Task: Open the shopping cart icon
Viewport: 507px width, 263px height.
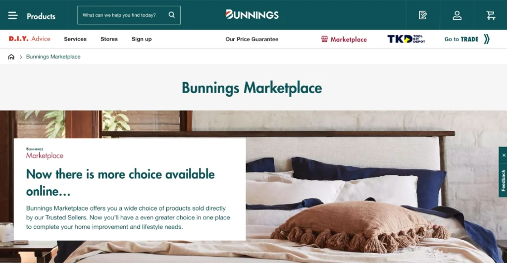Action: (x=491, y=15)
